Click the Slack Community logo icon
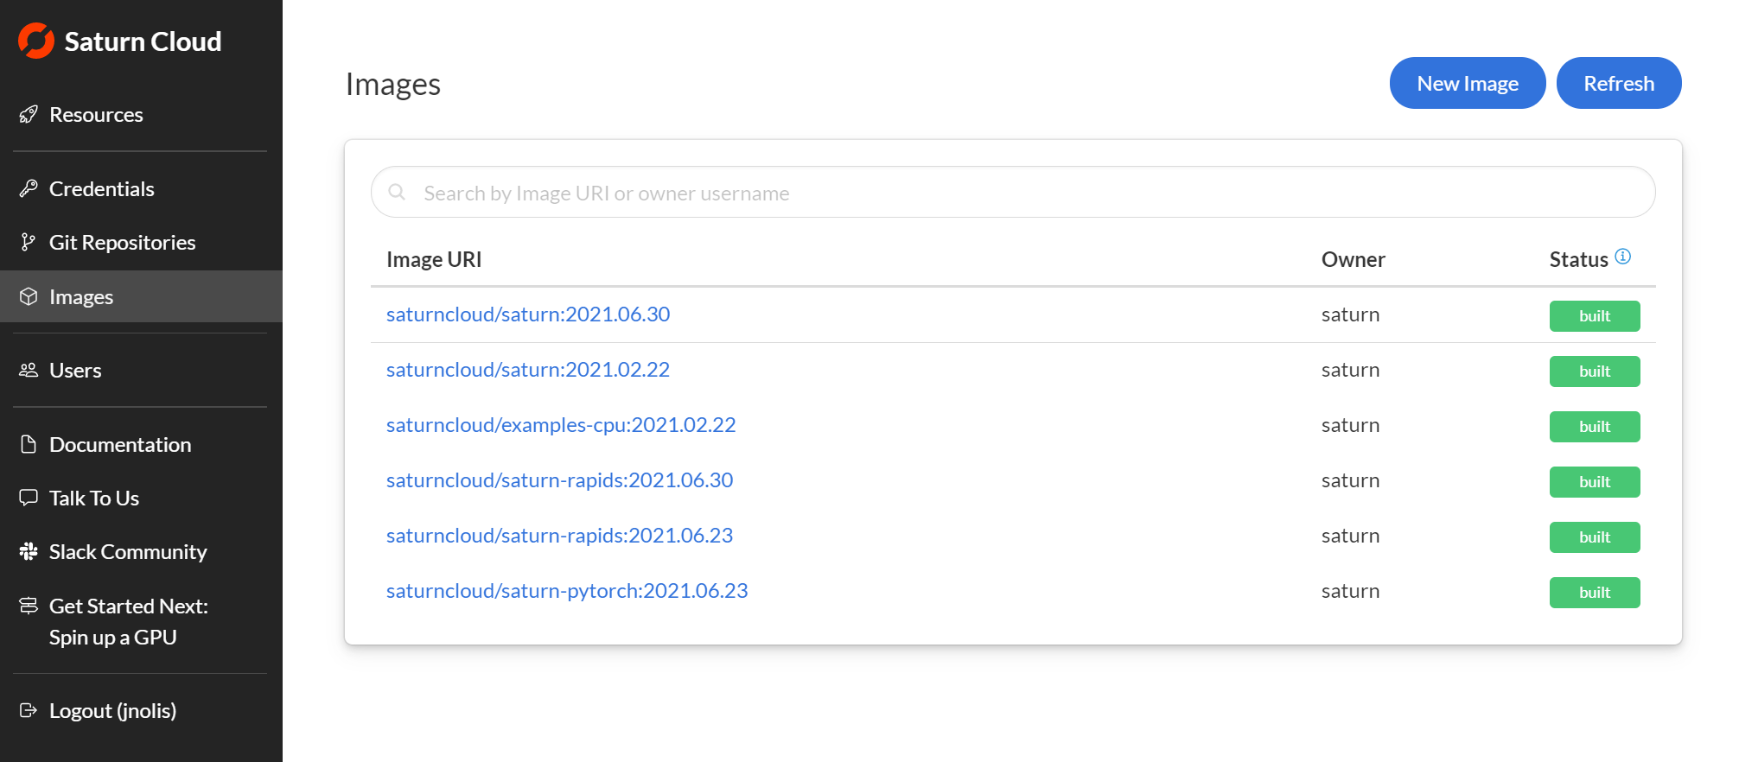The height and width of the screenshot is (762, 1739). pos(29,551)
